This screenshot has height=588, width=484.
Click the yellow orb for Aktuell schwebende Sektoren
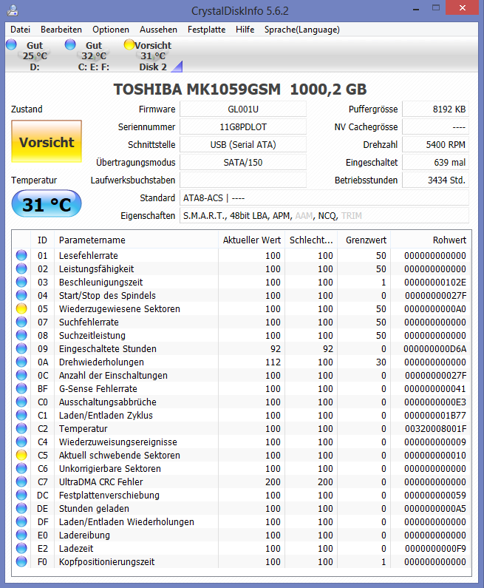click(x=21, y=456)
